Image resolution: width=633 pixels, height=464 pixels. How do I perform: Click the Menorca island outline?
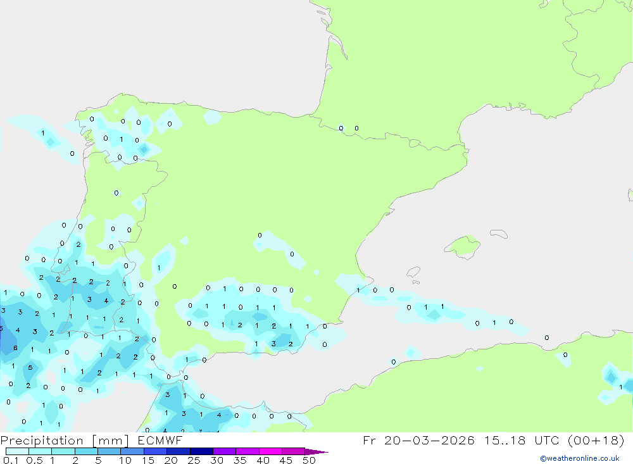tap(499, 234)
